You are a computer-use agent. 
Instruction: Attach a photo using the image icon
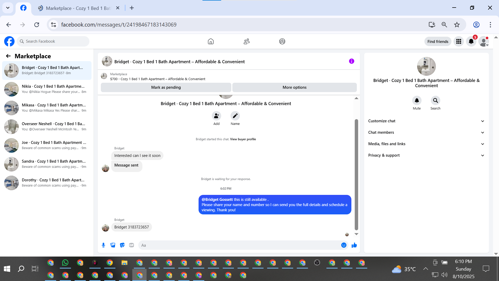coord(113,245)
